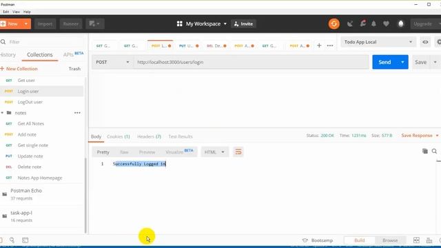The height and width of the screenshot is (248, 441).
Task: Open the Help menu
Action: 27,12
